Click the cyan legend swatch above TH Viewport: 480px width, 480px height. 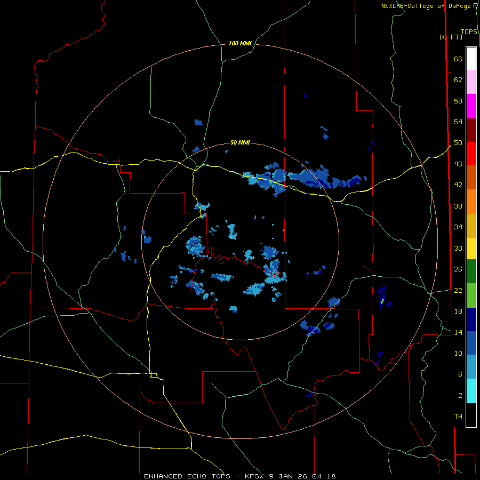pos(471,391)
